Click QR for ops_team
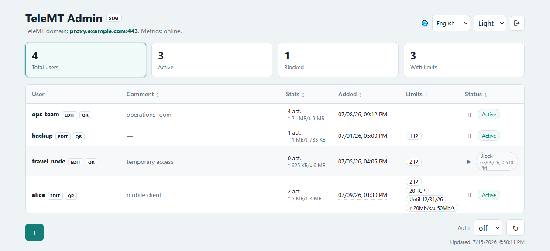Image resolution: width=550 pixels, height=251 pixels. coord(85,115)
